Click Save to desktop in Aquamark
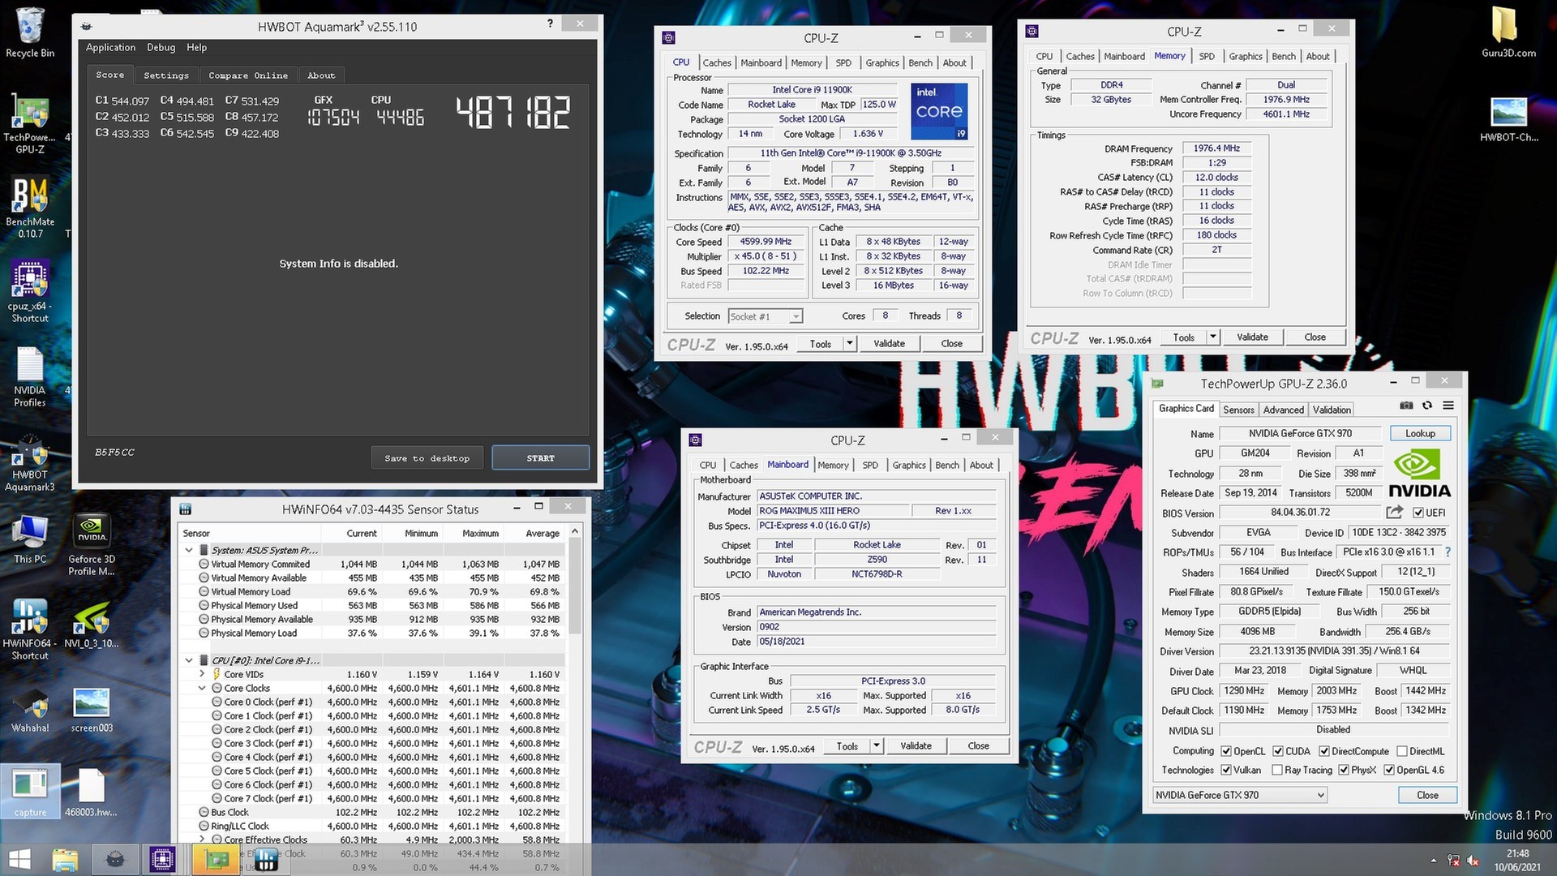This screenshot has height=876, width=1557. 427,458
